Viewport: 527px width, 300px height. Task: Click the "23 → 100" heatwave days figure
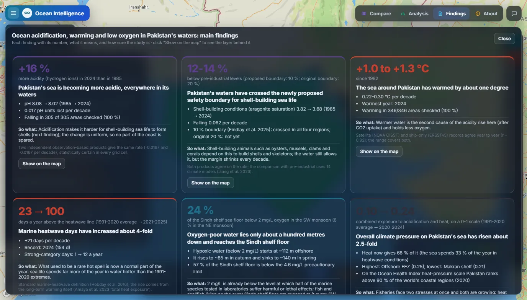coord(41,211)
